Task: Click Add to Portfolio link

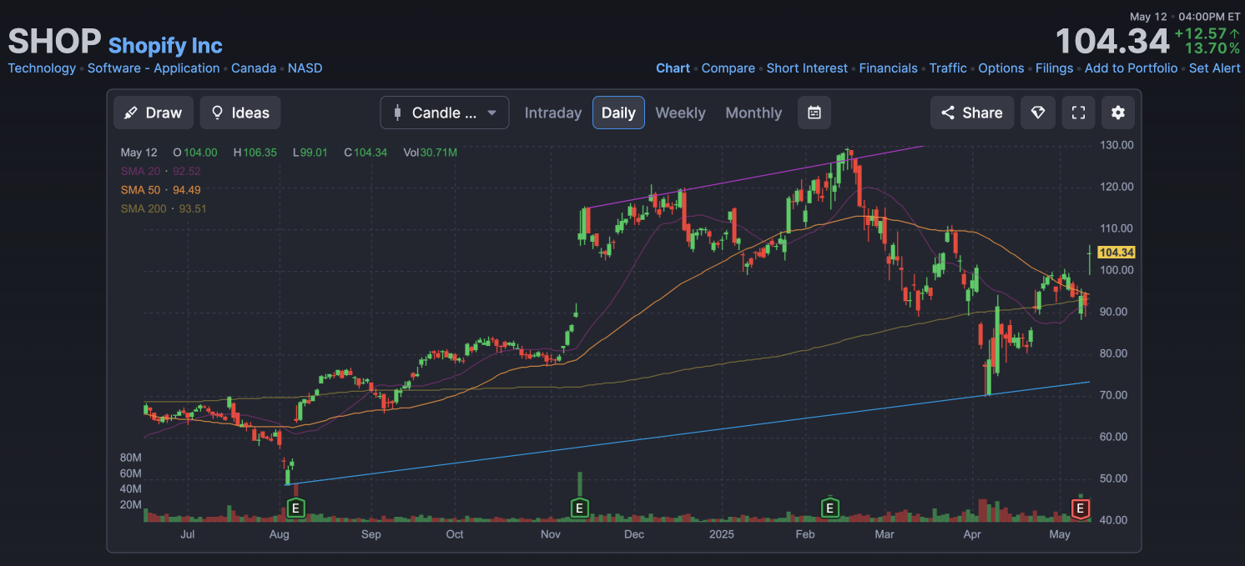Action: (1131, 68)
